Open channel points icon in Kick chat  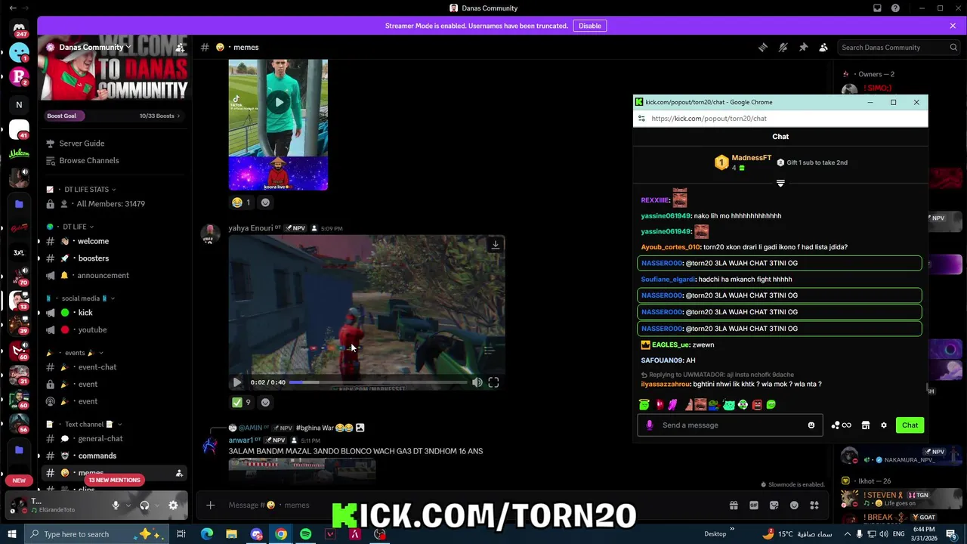pos(841,425)
